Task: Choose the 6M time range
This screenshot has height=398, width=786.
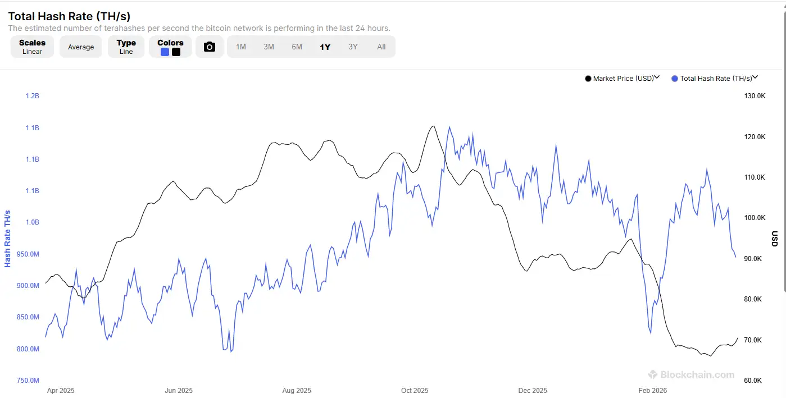Action: click(297, 47)
